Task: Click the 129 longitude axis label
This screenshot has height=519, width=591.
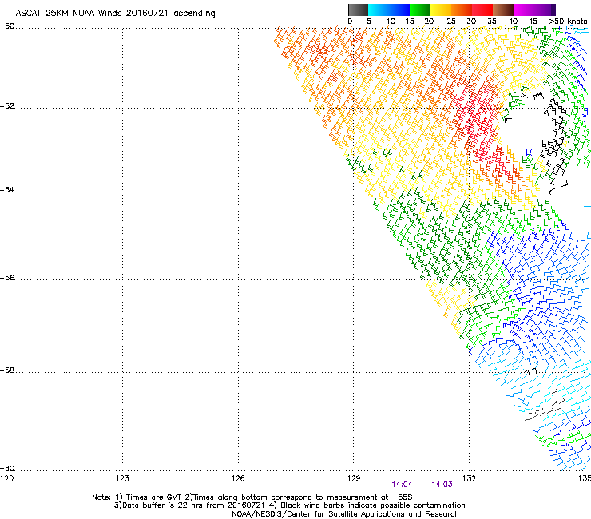Action: coord(354,478)
